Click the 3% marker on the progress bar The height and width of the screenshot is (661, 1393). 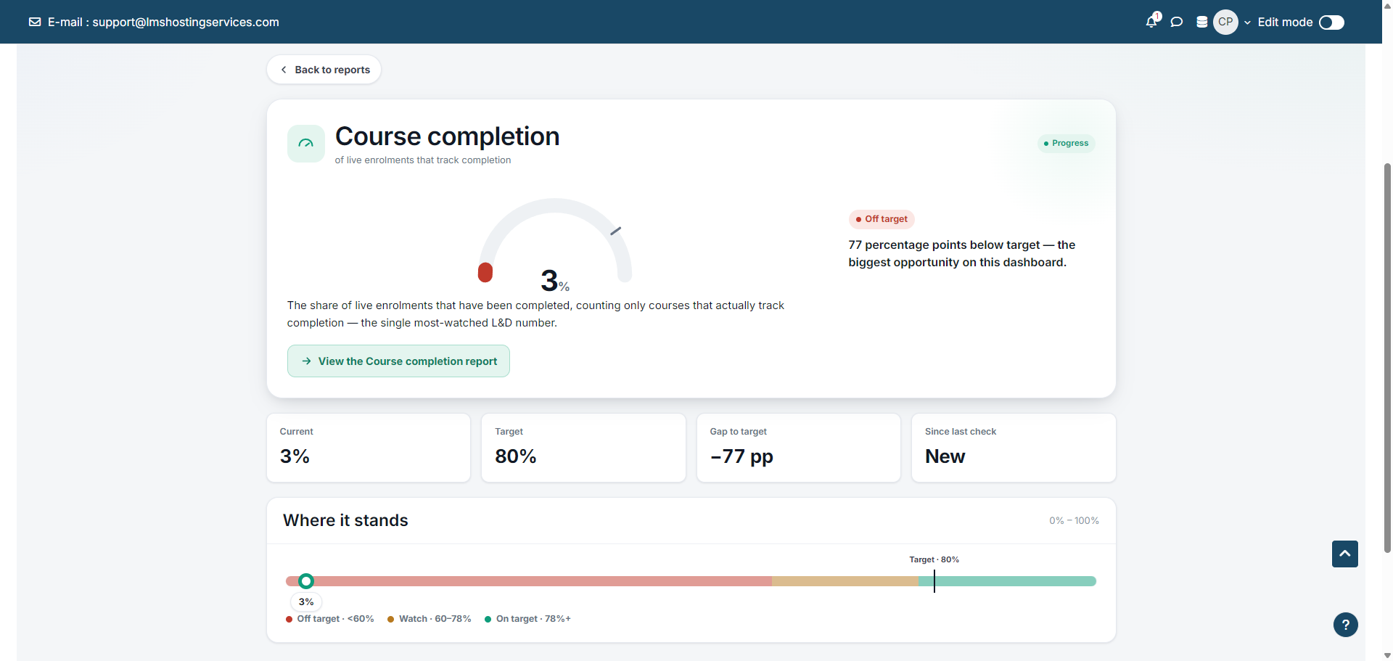coord(306,581)
